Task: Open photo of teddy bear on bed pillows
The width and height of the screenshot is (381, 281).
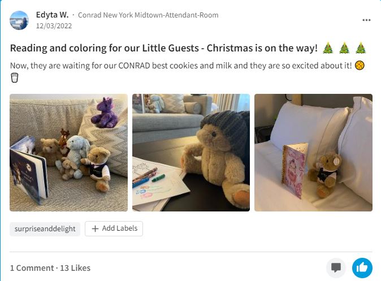Action: [313, 153]
